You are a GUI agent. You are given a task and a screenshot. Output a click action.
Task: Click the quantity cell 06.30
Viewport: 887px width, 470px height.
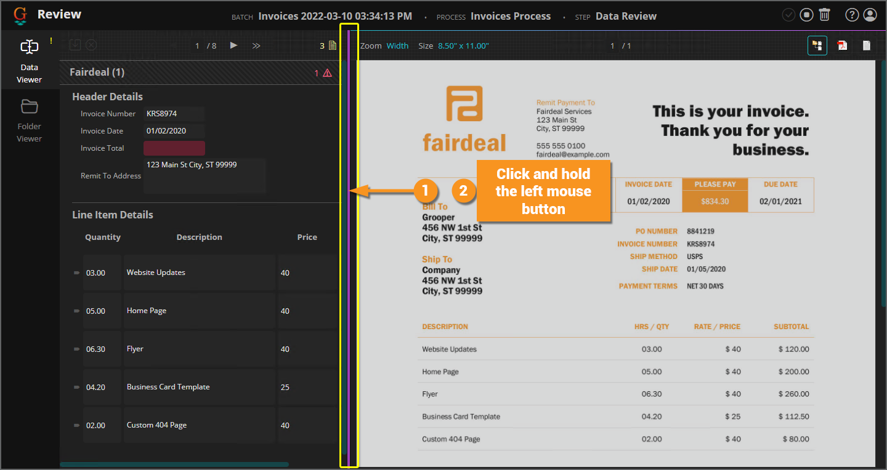click(x=102, y=349)
